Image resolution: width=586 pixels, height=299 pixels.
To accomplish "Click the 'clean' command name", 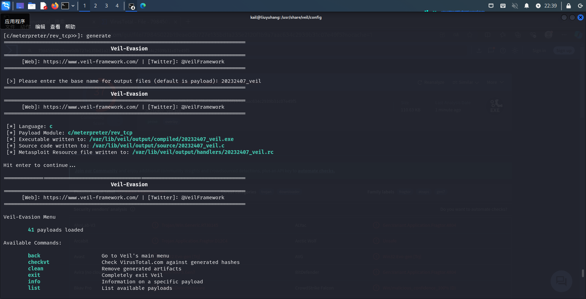I will click(35, 269).
